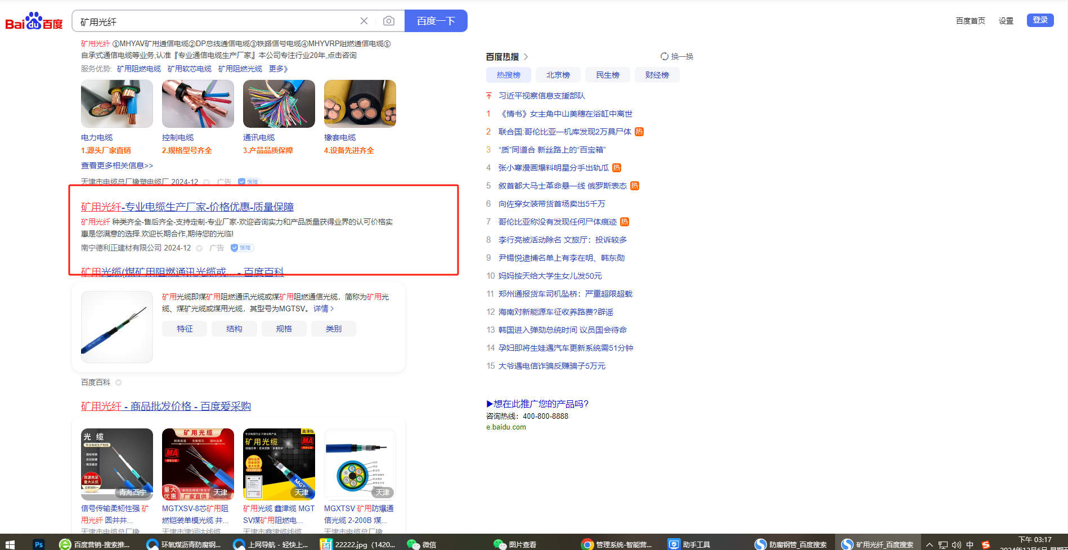
Task: Click the 特征 tag button
Action: pyautogui.click(x=185, y=329)
